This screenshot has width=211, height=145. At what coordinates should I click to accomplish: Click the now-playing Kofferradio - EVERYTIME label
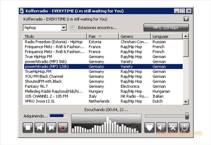[x=65, y=19]
